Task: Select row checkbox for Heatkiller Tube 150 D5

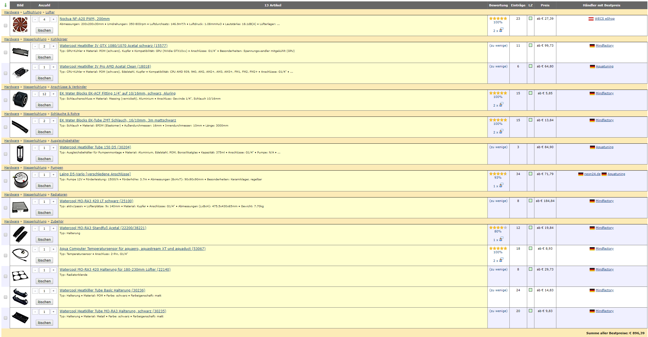Action: pos(6,154)
